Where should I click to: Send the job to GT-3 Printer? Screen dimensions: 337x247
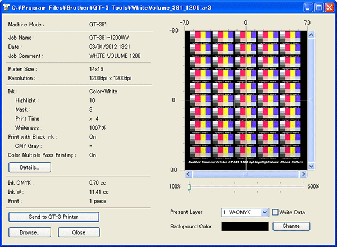[54, 217]
